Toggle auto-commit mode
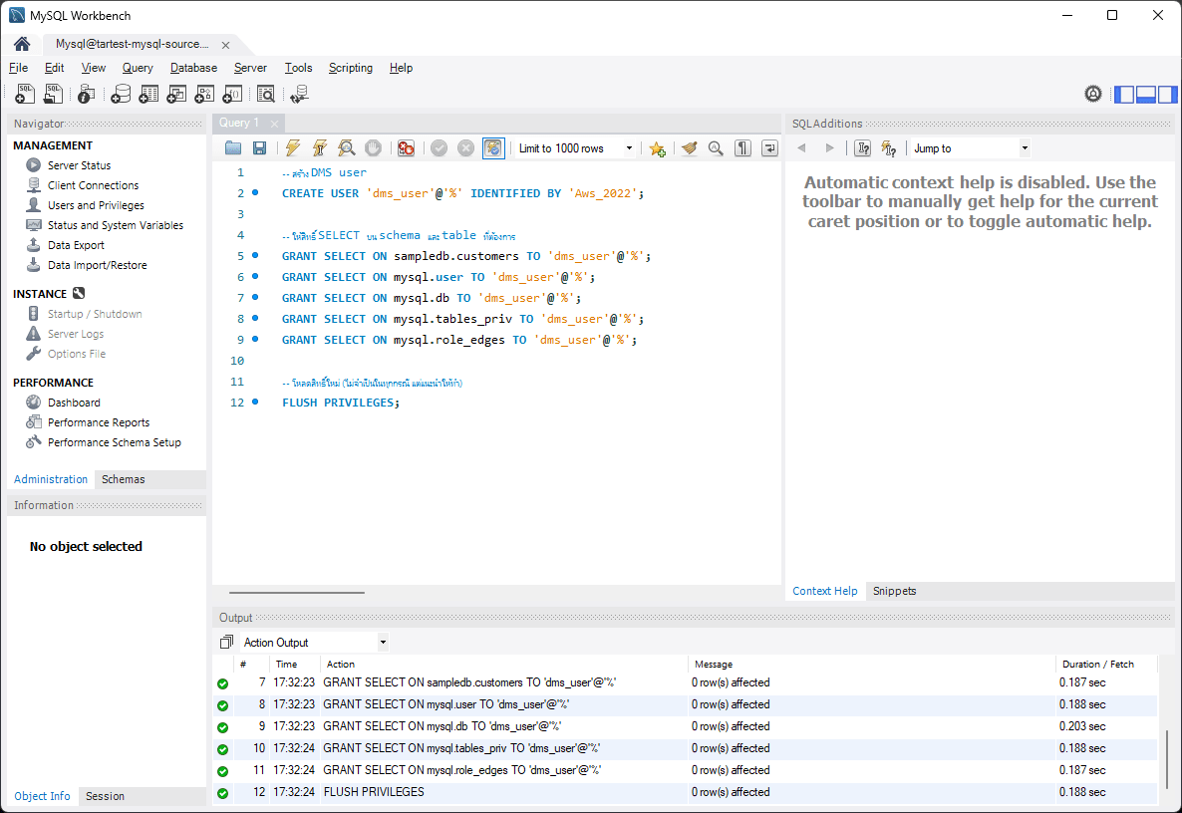1182x813 pixels. click(x=493, y=148)
